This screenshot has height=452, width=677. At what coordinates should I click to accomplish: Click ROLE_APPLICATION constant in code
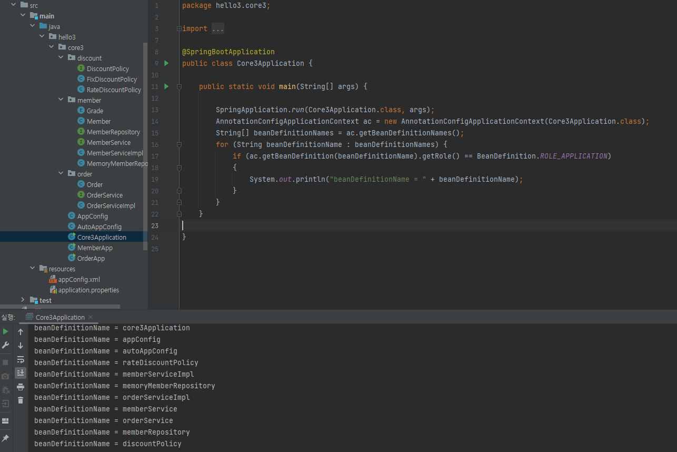point(574,156)
